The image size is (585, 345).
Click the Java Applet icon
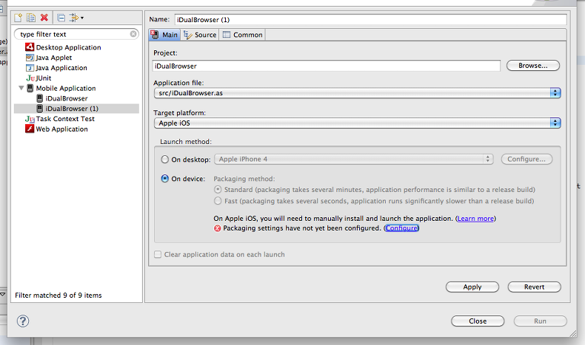pyautogui.click(x=30, y=58)
